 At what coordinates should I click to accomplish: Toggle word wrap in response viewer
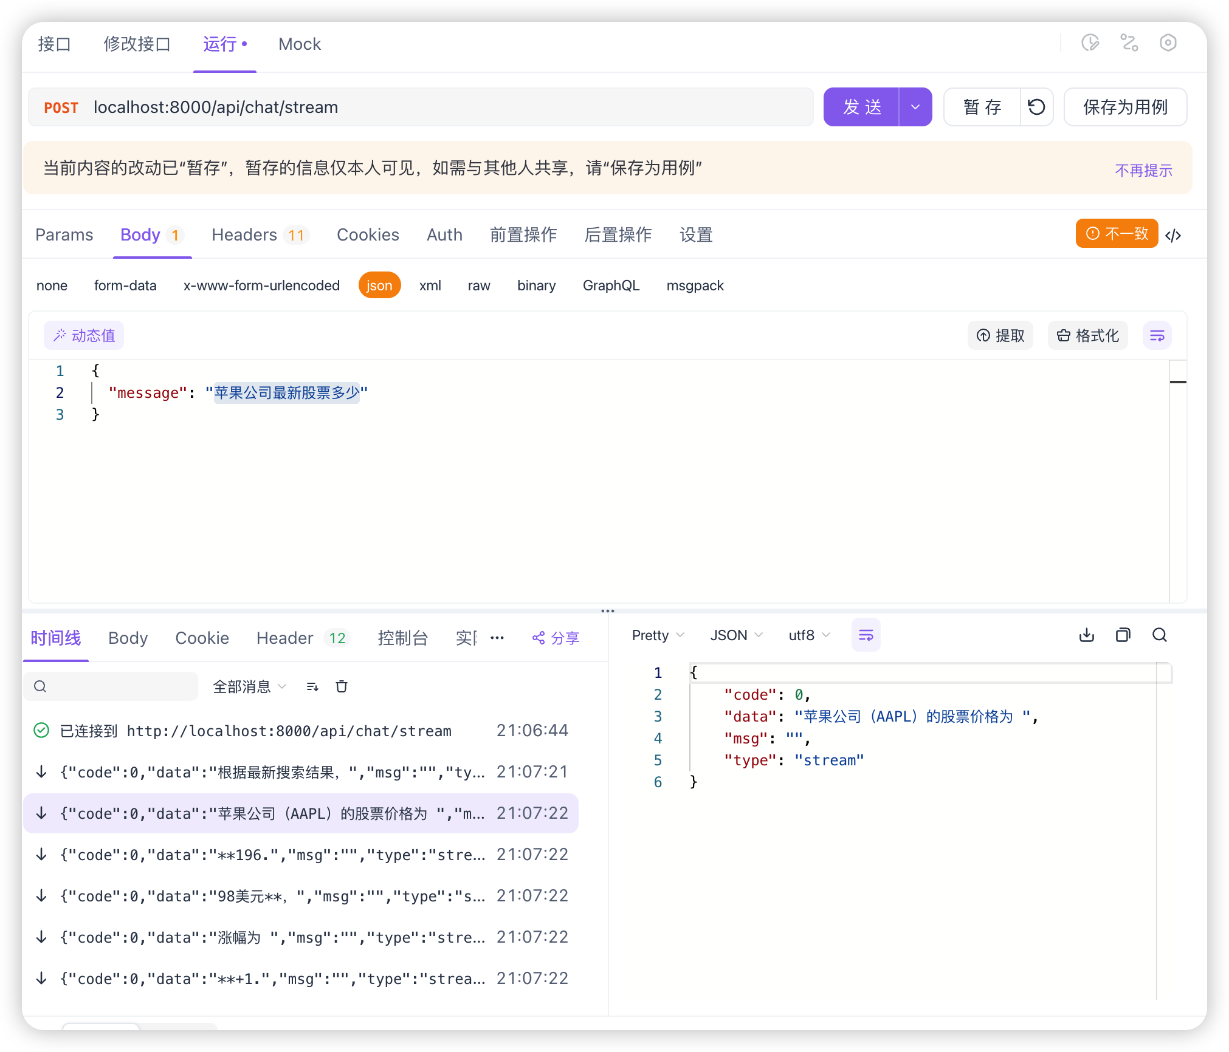[x=866, y=635]
